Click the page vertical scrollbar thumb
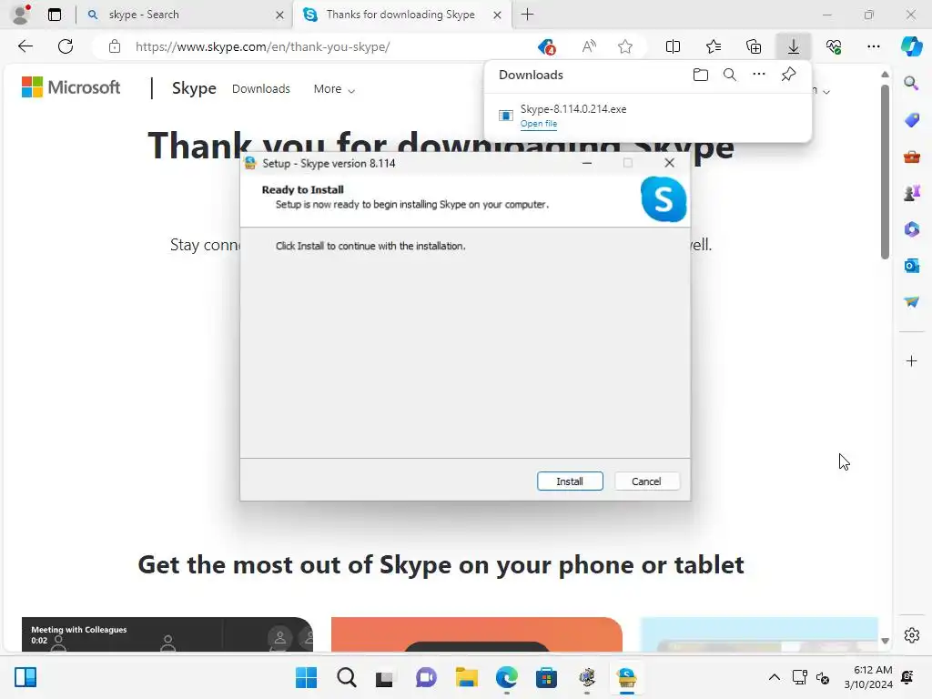The height and width of the screenshot is (699, 932). [x=885, y=171]
